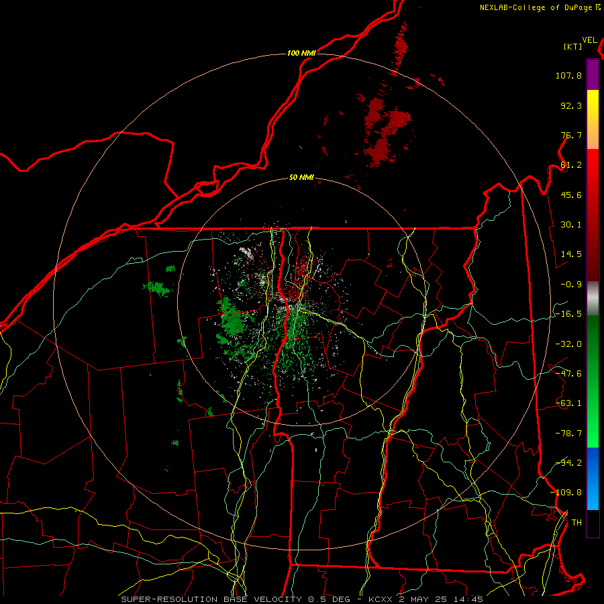Select the 92.3 legend value

571,105
